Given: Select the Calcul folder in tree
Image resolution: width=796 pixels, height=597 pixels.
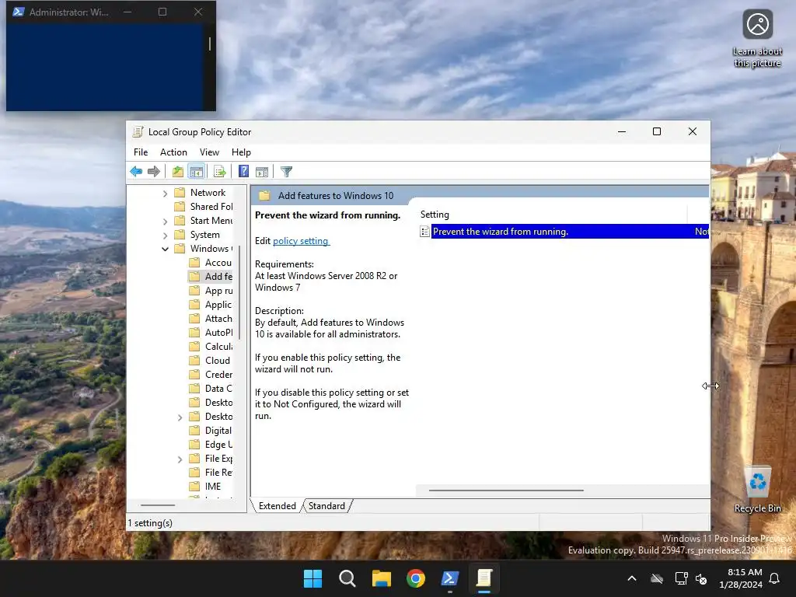Looking at the screenshot, I should 218,346.
